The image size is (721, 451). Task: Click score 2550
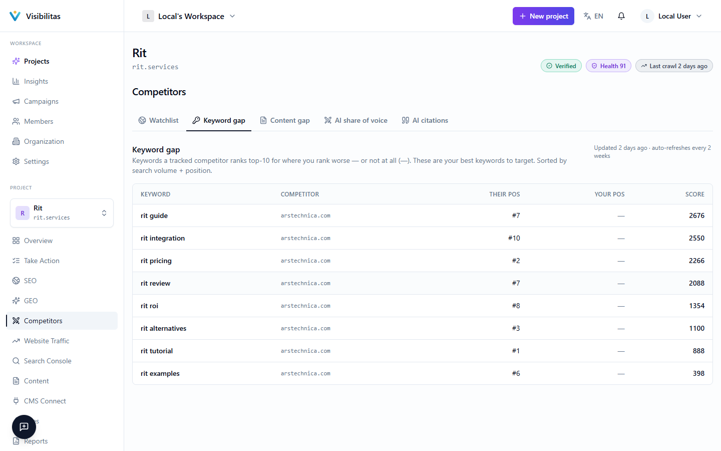(696, 238)
